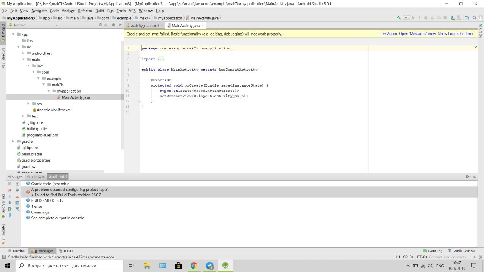Open the Filter funnel in Messages toolbar

click(x=17, y=209)
